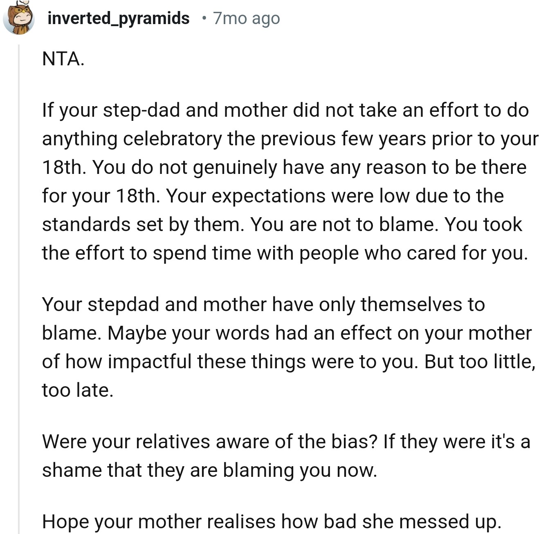Click the line 'anything celebratory the previous few years'
The image size is (541, 534).
pos(290,139)
